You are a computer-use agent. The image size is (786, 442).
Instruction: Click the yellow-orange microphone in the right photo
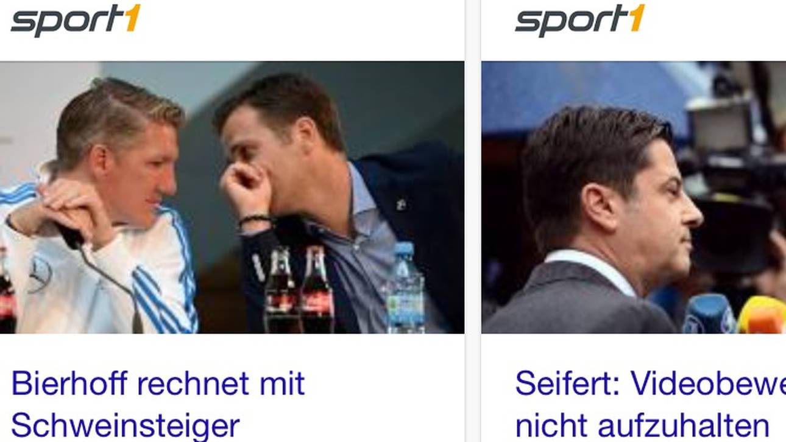(763, 315)
